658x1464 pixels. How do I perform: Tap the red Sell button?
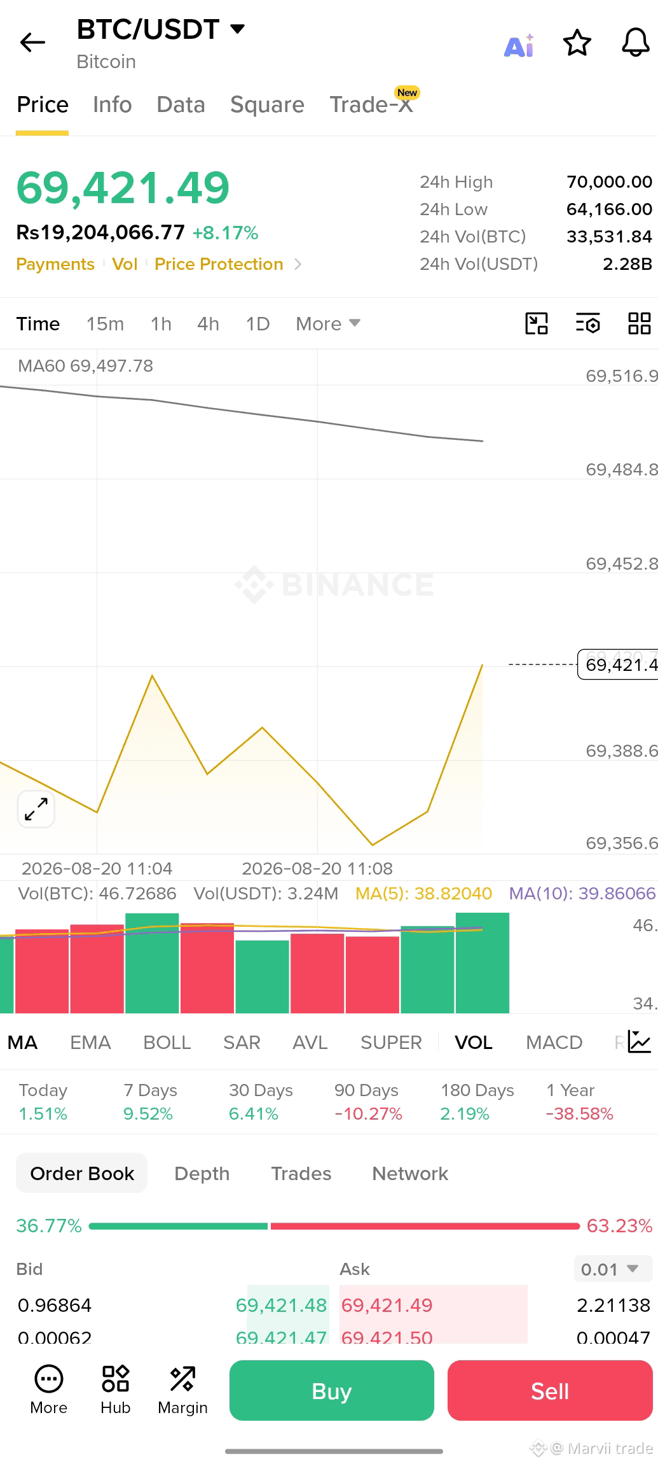(x=550, y=1390)
